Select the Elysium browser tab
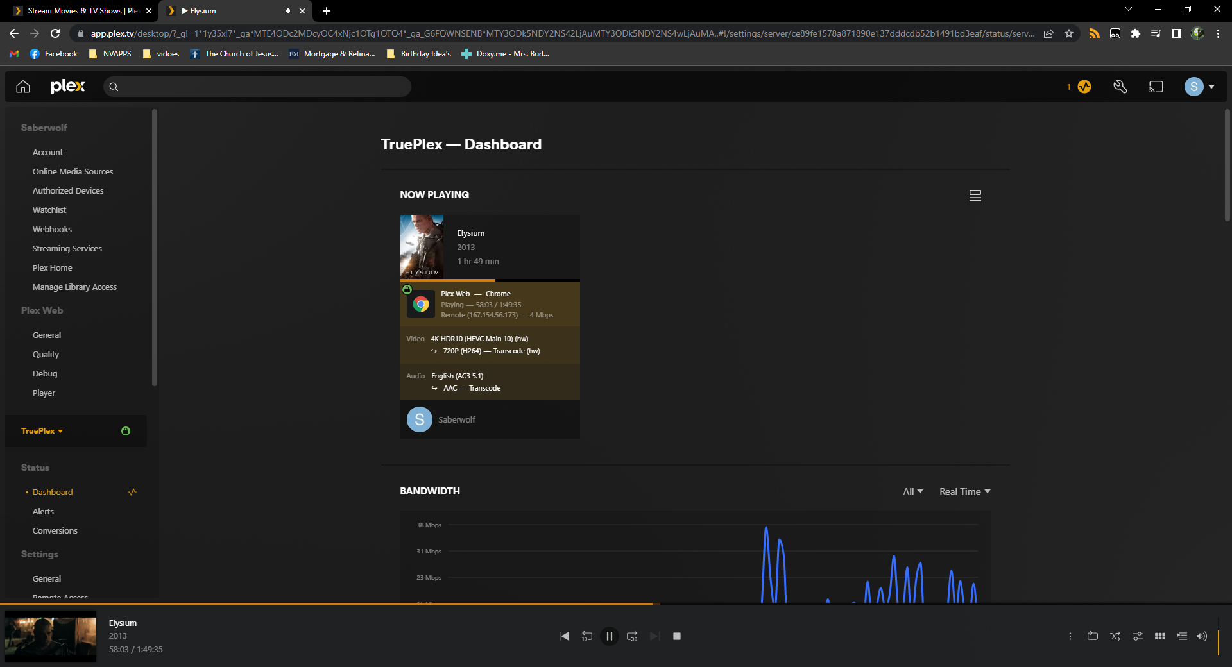1232x667 pixels. click(x=234, y=11)
